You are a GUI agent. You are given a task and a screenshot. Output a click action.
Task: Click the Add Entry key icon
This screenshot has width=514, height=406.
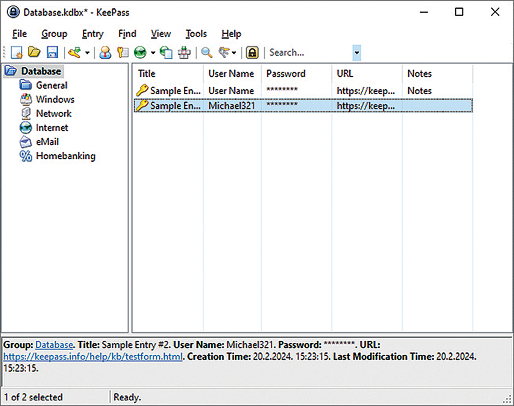pos(75,52)
